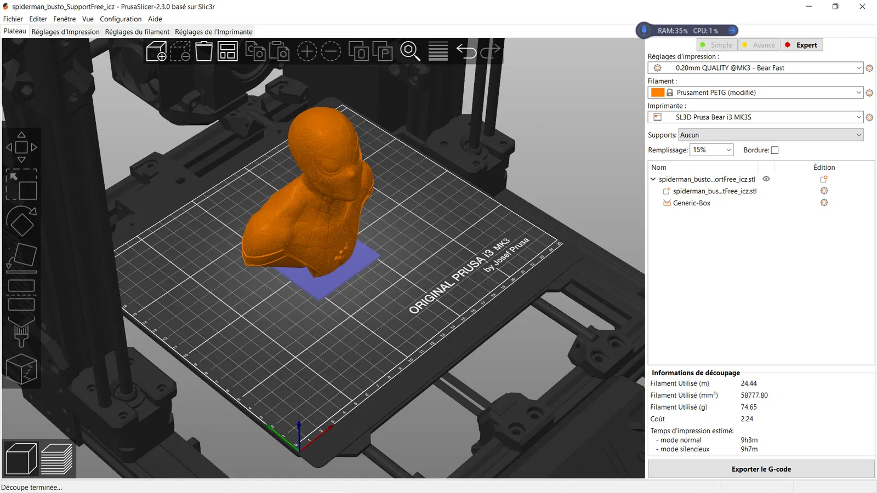This screenshot has width=877, height=493.
Task: Open the Editer menu
Action: point(38,19)
